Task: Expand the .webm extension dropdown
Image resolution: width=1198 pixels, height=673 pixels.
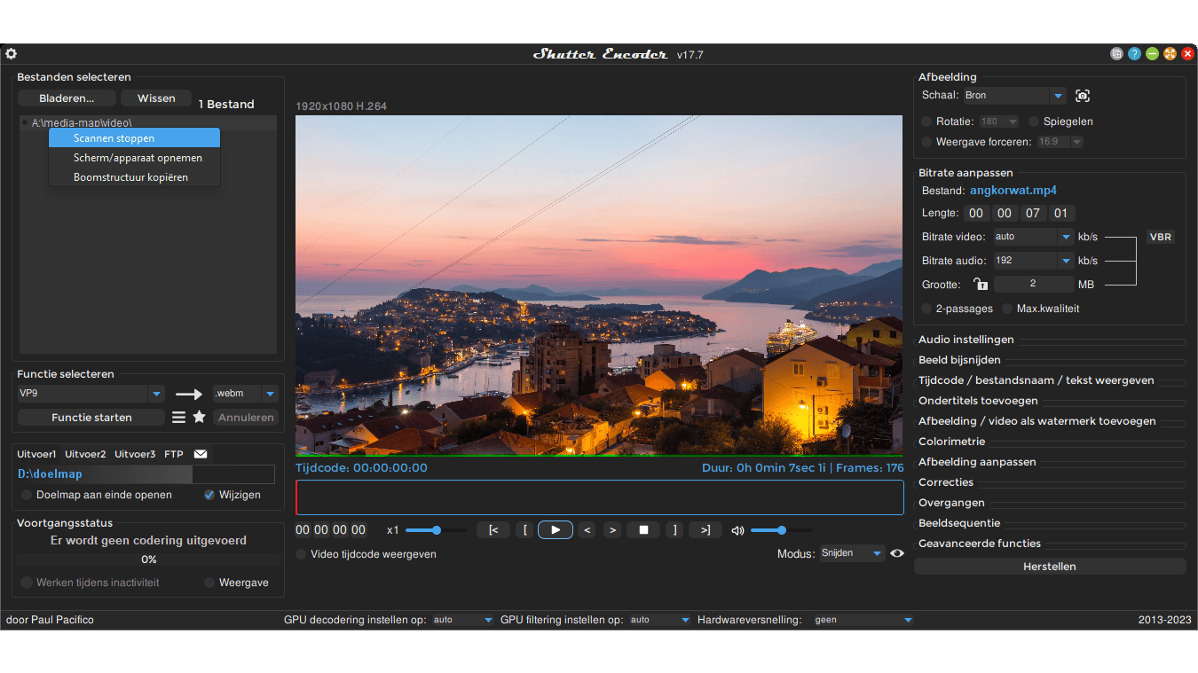Action: [x=270, y=394]
